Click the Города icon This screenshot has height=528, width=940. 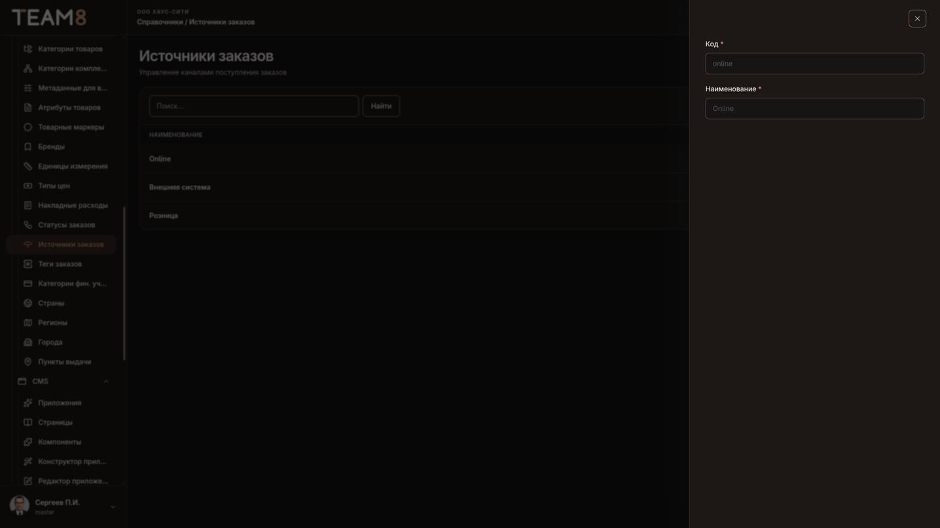pos(27,342)
